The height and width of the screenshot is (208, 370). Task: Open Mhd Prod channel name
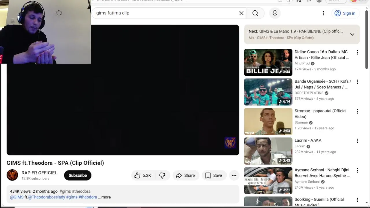[x=302, y=63]
